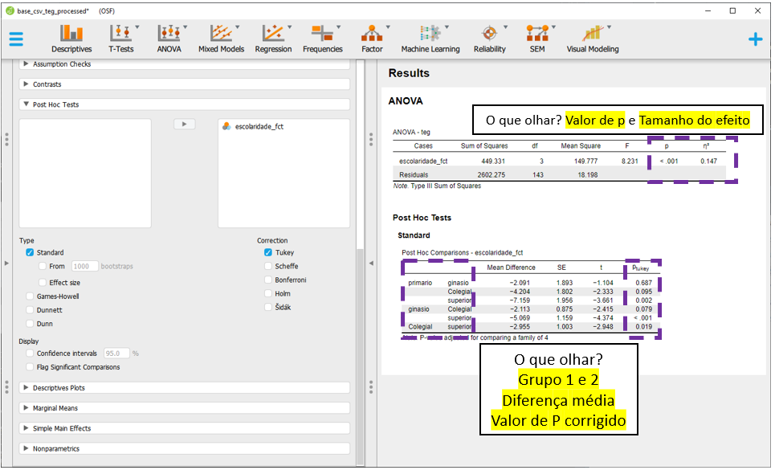Screen dimensions: 775x470
Task: Click the blue plus to add modules
Action: [x=755, y=39]
